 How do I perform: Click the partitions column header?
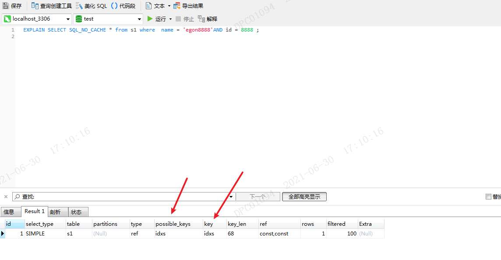111,224
